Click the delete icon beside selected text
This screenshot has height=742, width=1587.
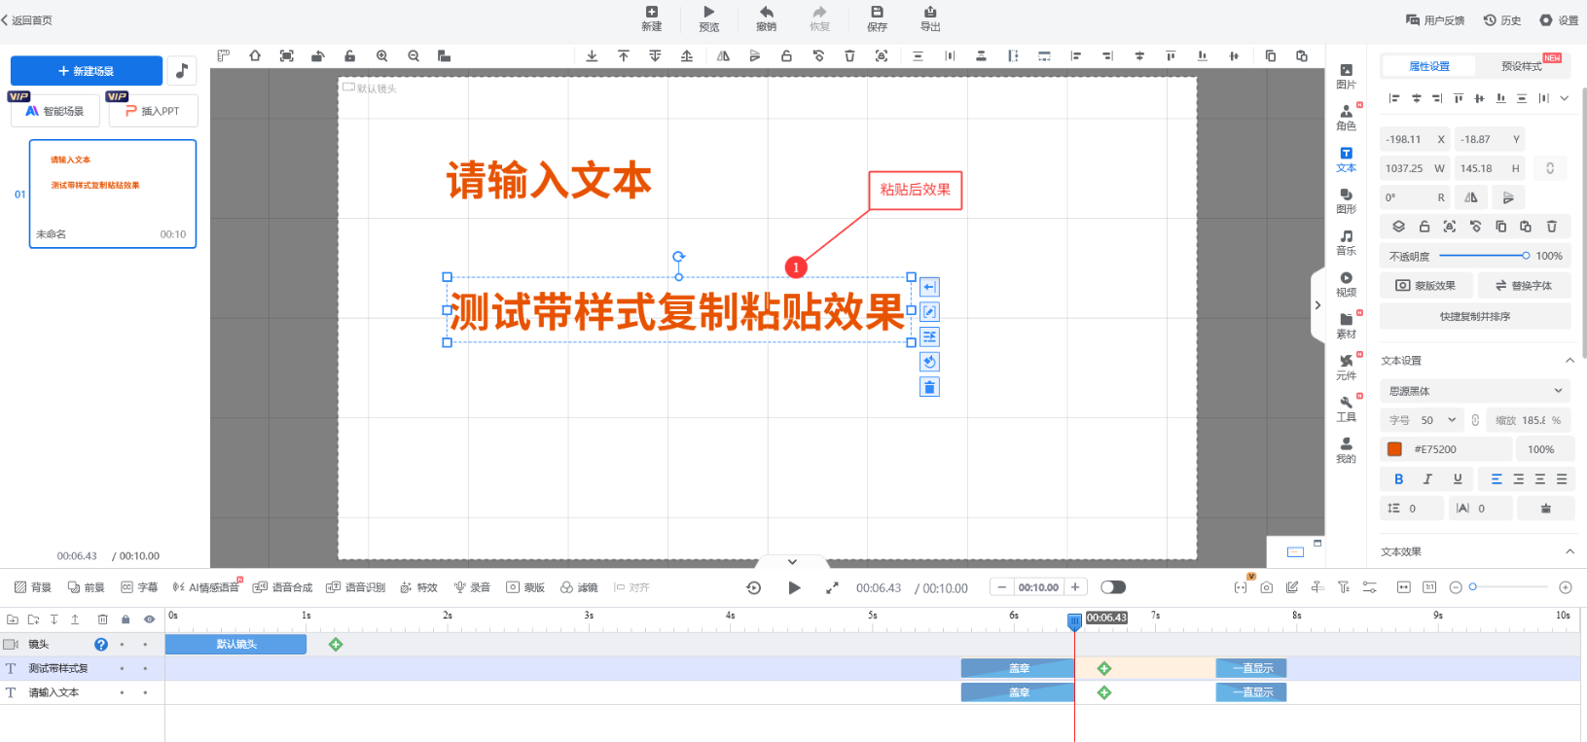[x=929, y=387]
